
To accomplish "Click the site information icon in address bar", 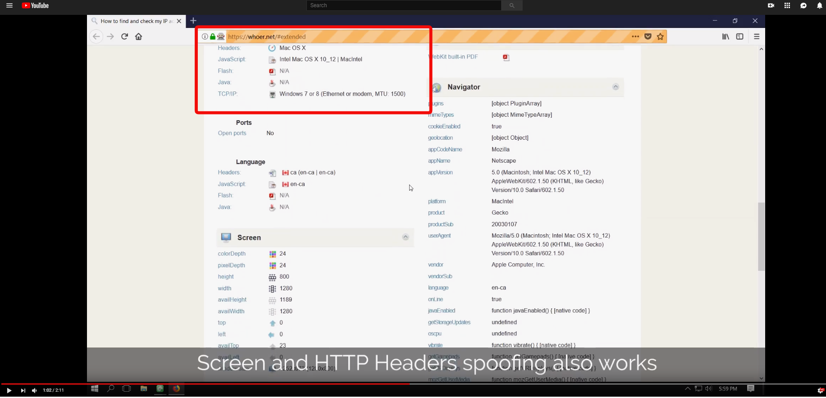I will pyautogui.click(x=205, y=37).
